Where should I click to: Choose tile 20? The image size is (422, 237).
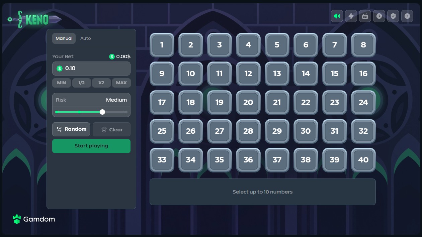click(x=248, y=103)
